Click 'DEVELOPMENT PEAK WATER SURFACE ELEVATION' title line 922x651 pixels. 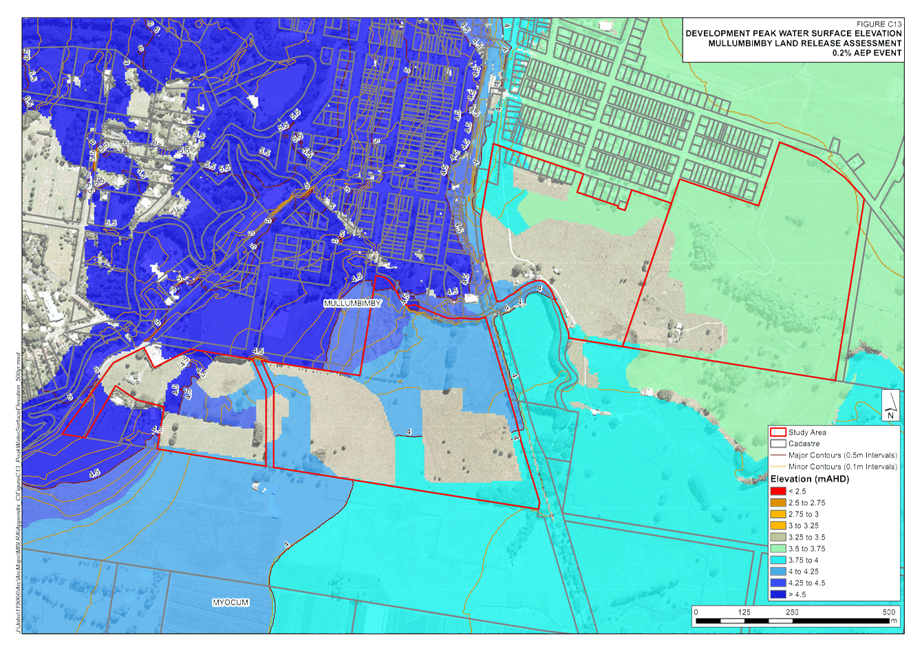[793, 33]
